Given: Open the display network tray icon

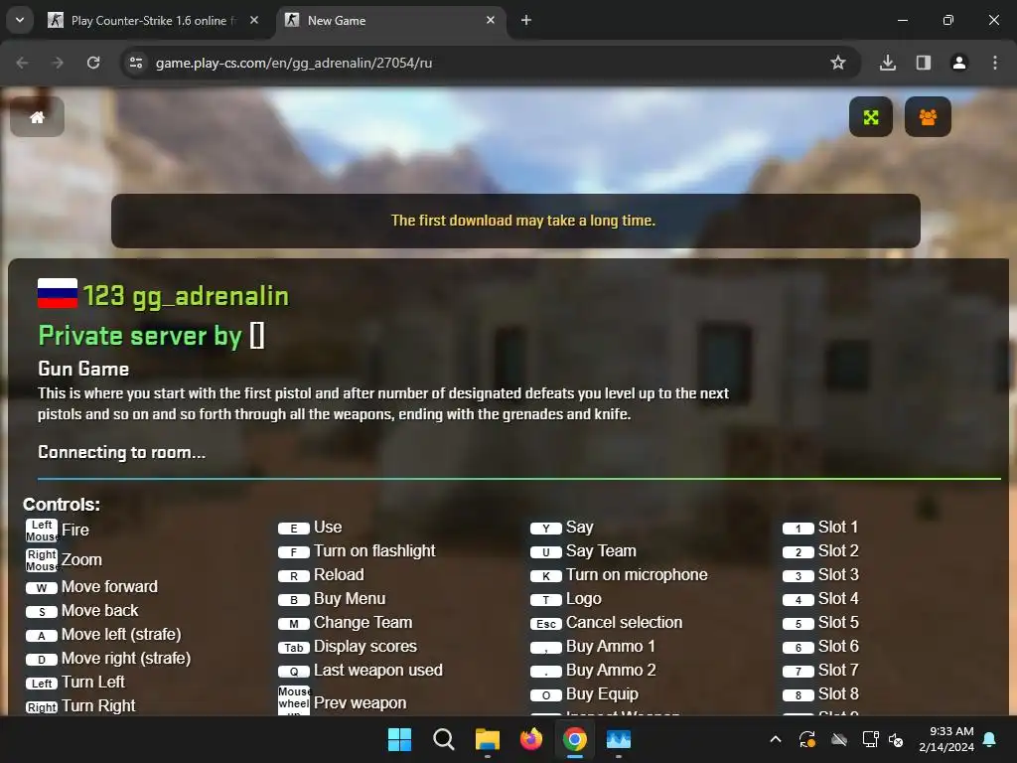Looking at the screenshot, I should [870, 739].
